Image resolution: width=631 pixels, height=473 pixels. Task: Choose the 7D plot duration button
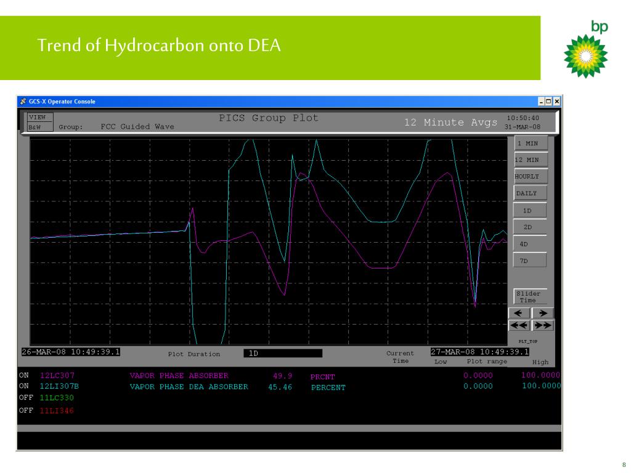pyautogui.click(x=529, y=261)
